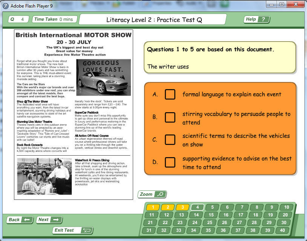This screenshot has width=307, height=241.
Task: Click the Exit Test button
Action: (72, 230)
